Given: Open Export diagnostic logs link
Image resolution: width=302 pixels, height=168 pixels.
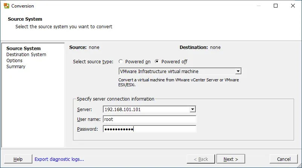Looking at the screenshot, I should point(59,159).
